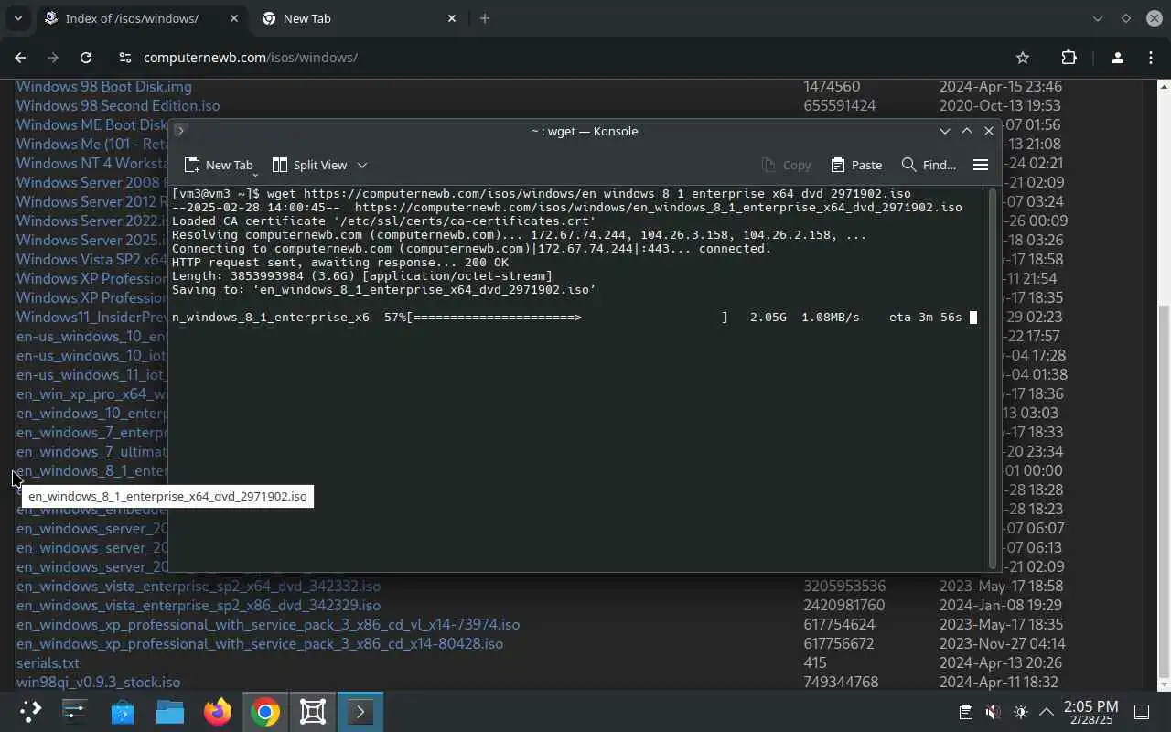The image size is (1171, 732).
Task: Open 'en_windows_vista_enterprise_sp2_x64_dvd_342332.iso' link
Action: 199,586
